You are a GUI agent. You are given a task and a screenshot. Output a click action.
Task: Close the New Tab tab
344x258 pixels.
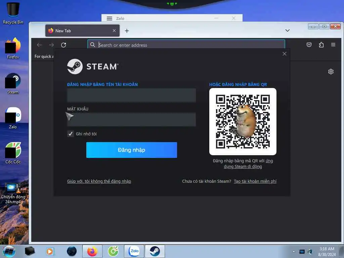(114, 31)
